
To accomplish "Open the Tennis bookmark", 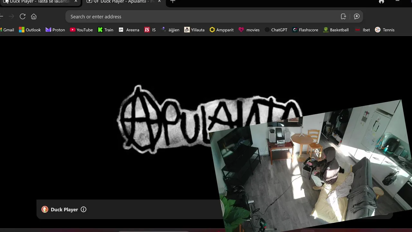I will click(385, 30).
